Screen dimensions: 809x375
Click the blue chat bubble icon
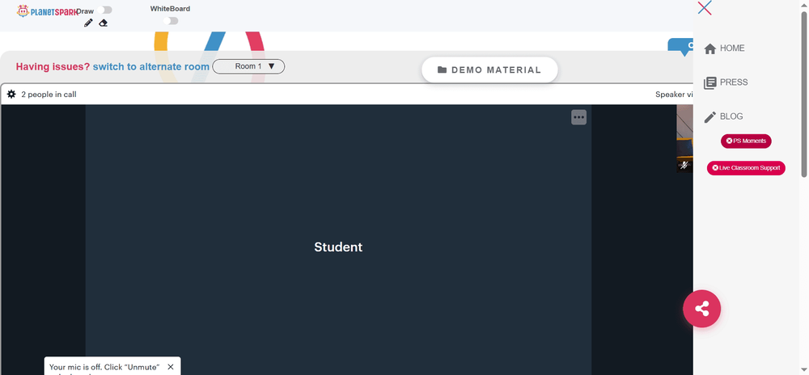681,46
